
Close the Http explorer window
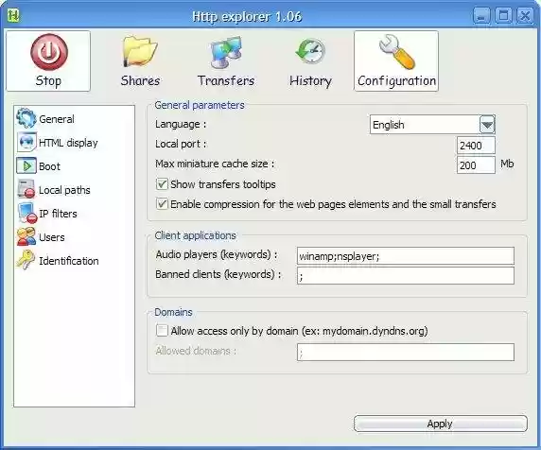[525, 16]
